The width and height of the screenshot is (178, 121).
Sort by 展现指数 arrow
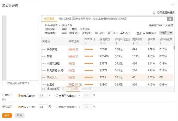pos(101,43)
